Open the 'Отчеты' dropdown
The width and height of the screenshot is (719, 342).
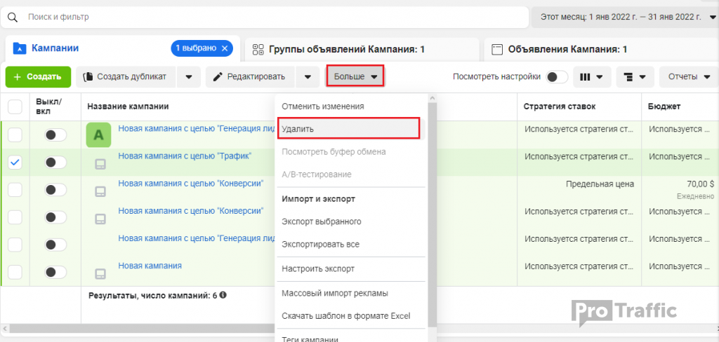690,77
